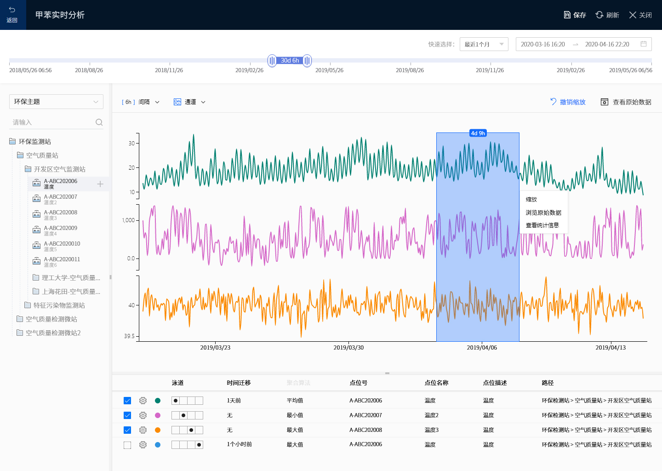Click the 关闭 close X button
This screenshot has width=662, height=471.
pos(633,15)
